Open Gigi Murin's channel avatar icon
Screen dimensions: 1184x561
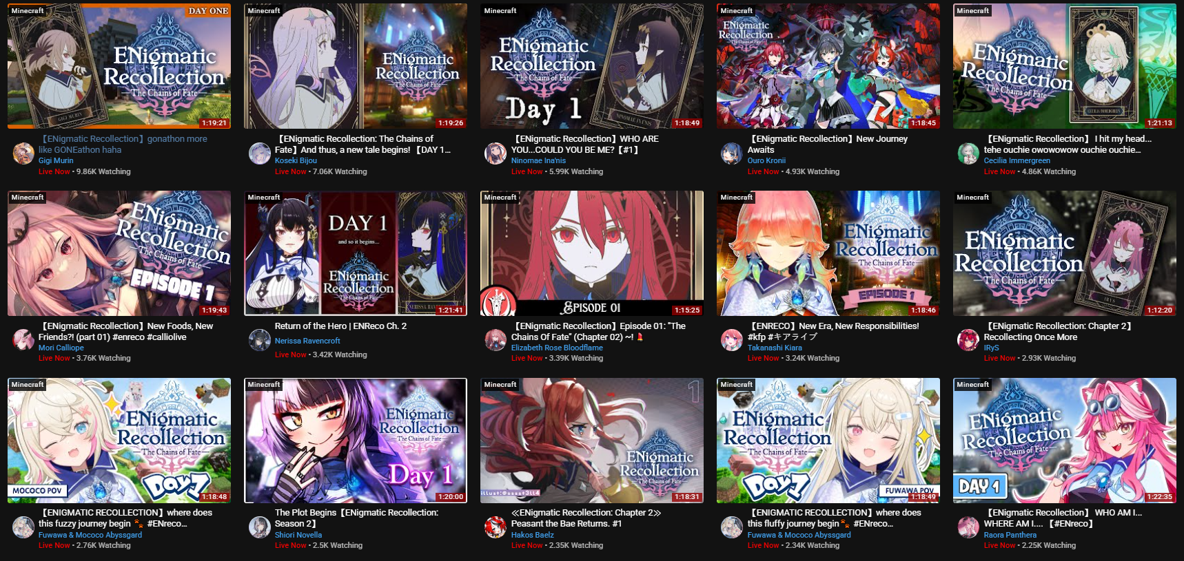[x=23, y=154]
